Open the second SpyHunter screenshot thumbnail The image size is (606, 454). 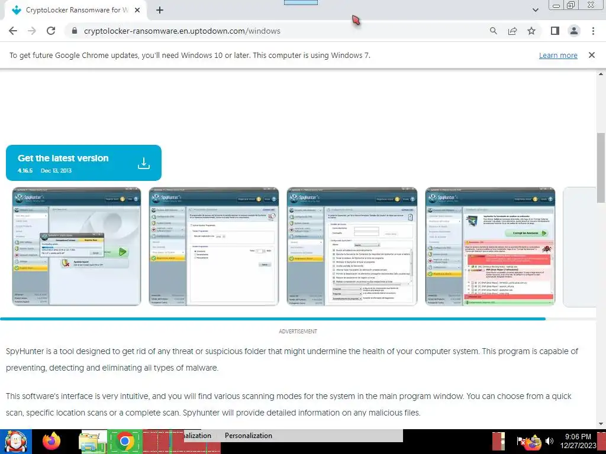point(214,247)
